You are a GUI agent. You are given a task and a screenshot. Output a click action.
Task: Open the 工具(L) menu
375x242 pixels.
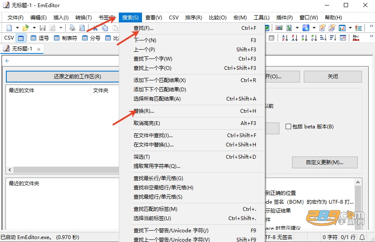coord(261,17)
